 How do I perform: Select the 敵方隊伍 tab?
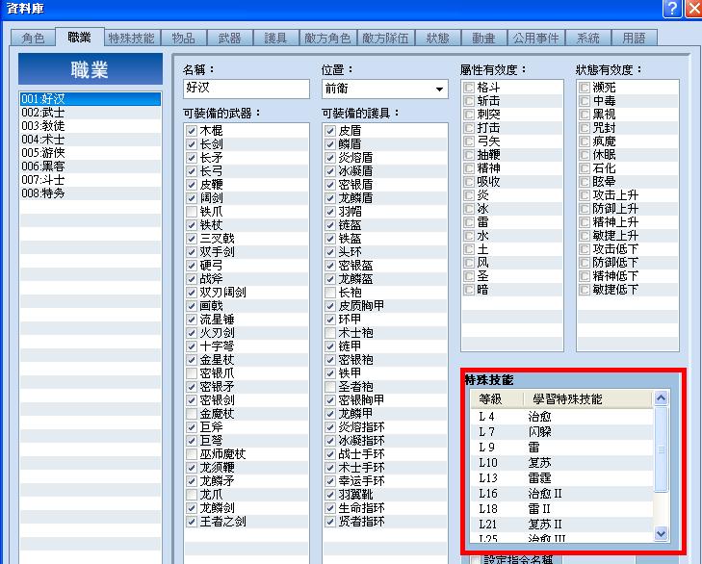(x=385, y=38)
